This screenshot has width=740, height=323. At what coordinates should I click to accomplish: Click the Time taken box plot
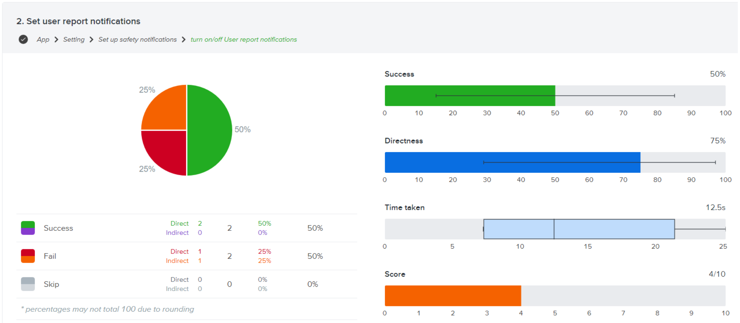click(x=579, y=229)
